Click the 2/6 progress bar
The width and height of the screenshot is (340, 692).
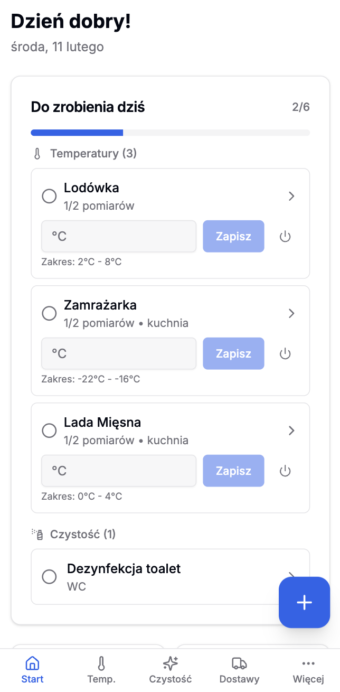click(170, 132)
